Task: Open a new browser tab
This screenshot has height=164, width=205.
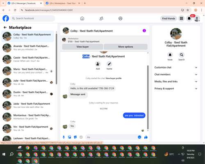Action: click(85, 3)
